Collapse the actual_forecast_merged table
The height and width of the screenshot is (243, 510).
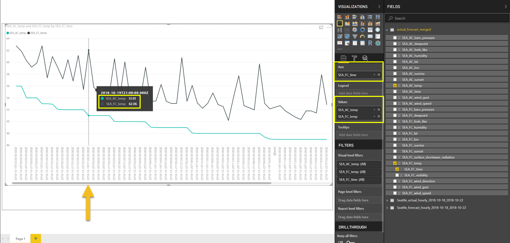click(x=387, y=30)
